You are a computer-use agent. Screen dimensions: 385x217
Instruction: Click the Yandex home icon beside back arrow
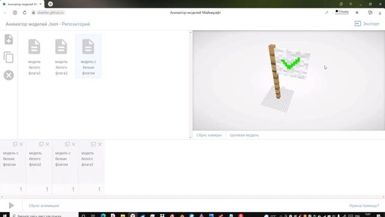[15, 13]
